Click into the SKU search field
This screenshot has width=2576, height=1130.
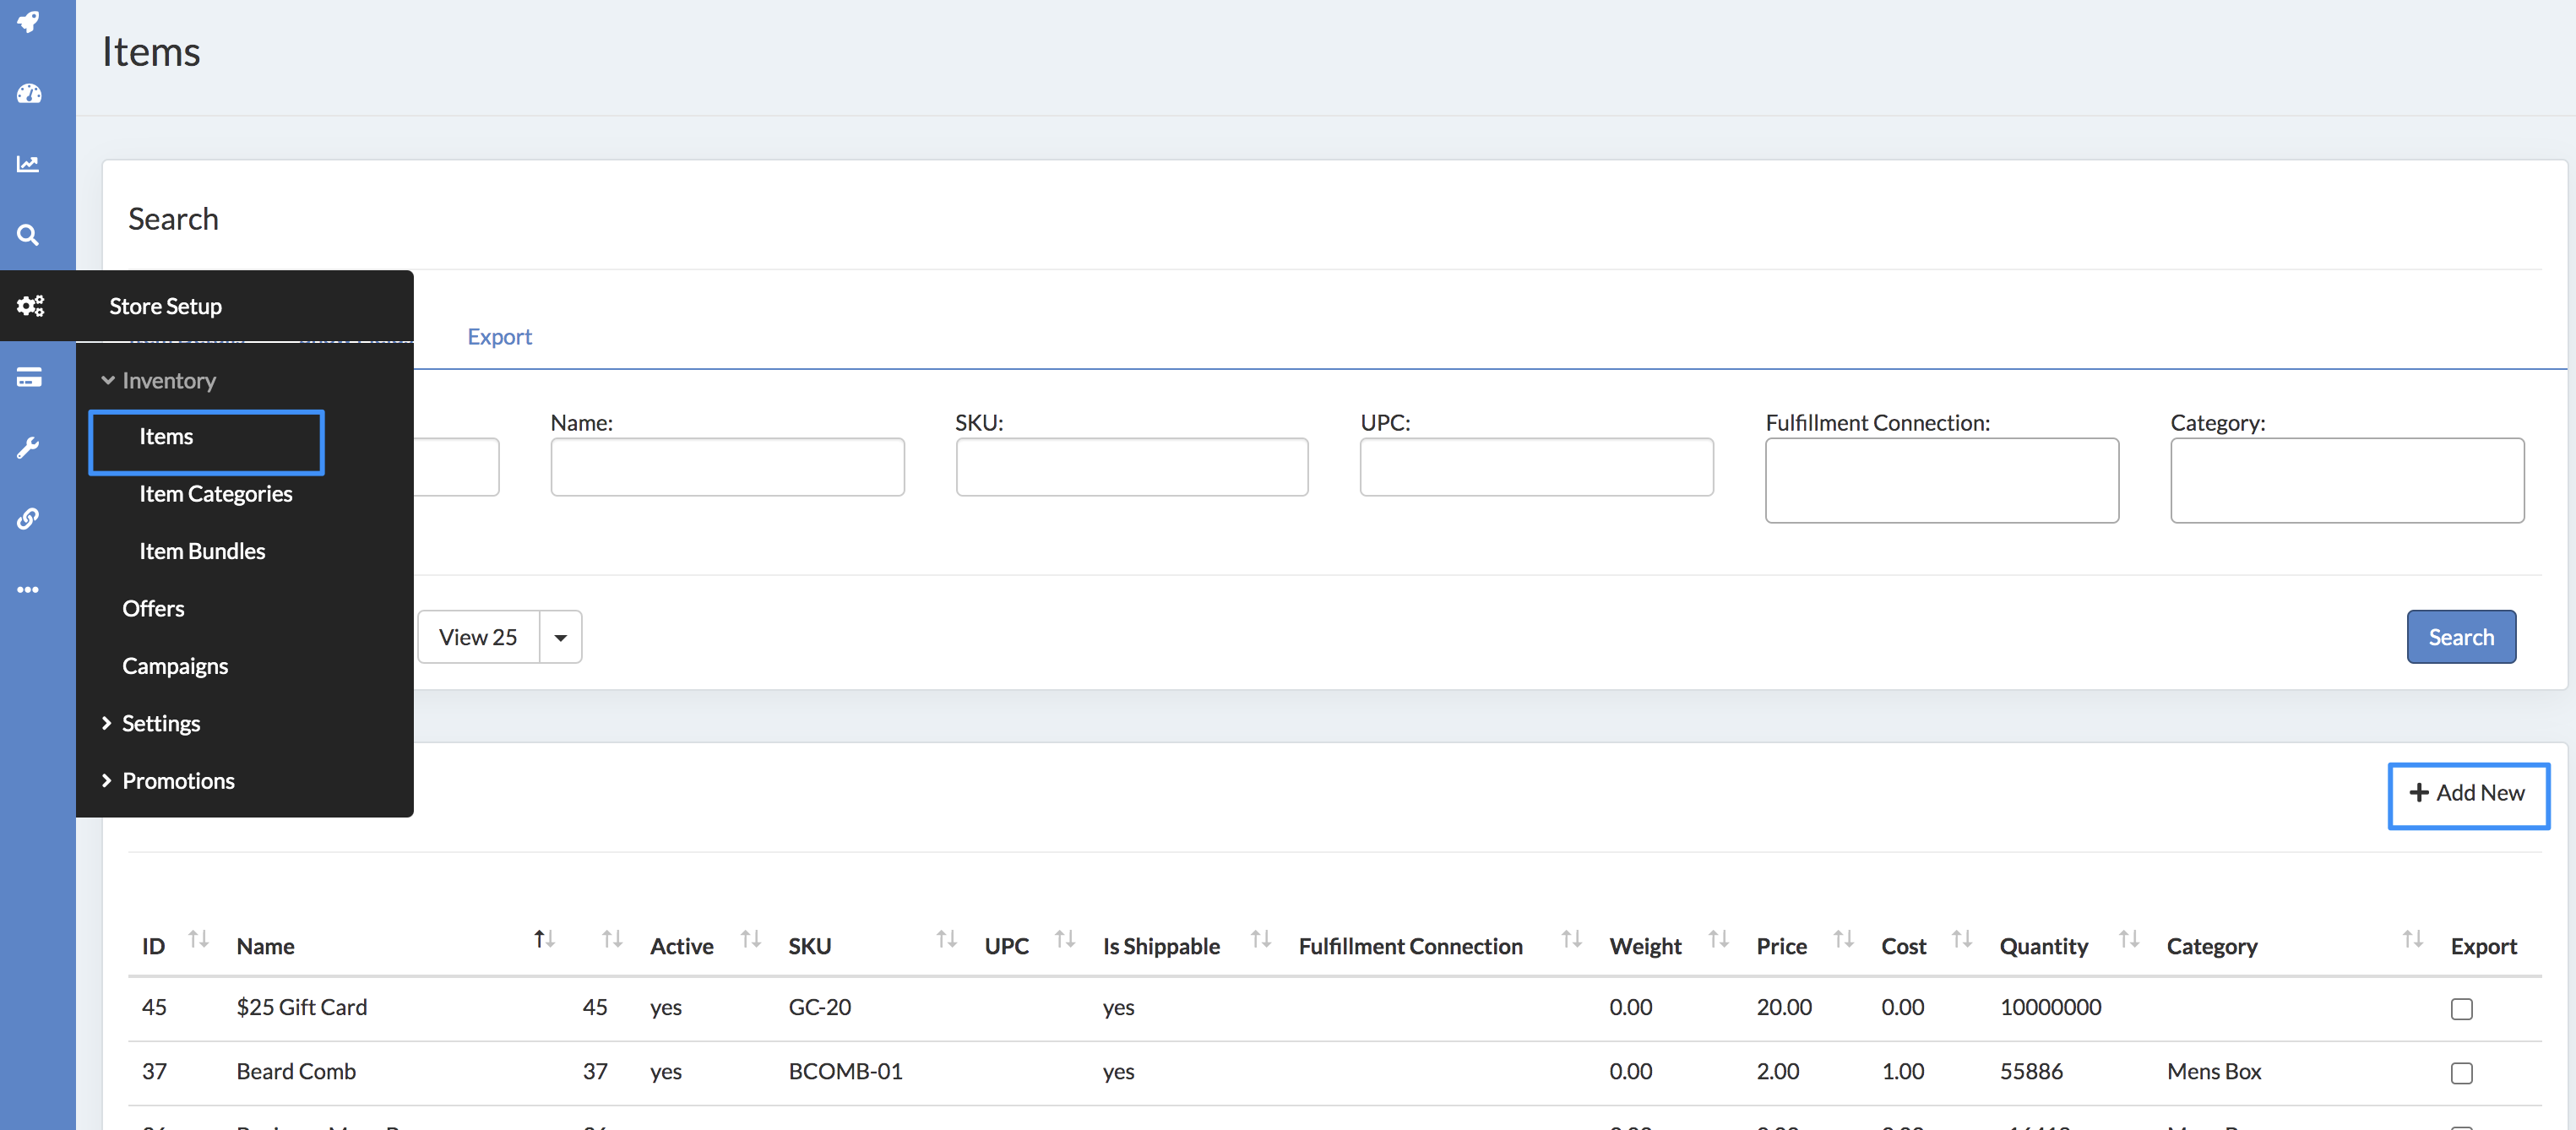click(1131, 467)
